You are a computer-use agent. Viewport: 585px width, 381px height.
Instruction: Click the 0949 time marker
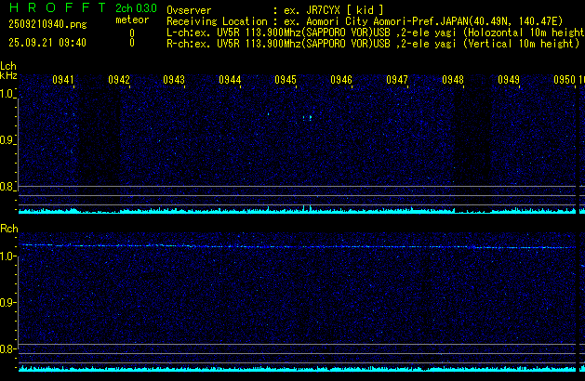(509, 81)
